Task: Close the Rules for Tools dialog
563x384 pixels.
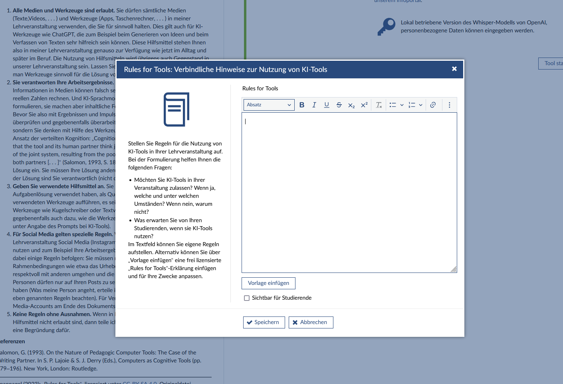Action: 454,69
